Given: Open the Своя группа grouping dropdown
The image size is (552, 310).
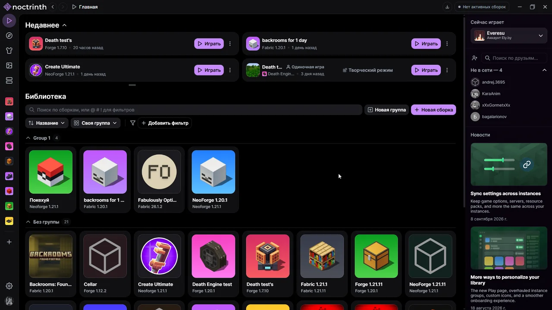Looking at the screenshot, I should [95, 123].
